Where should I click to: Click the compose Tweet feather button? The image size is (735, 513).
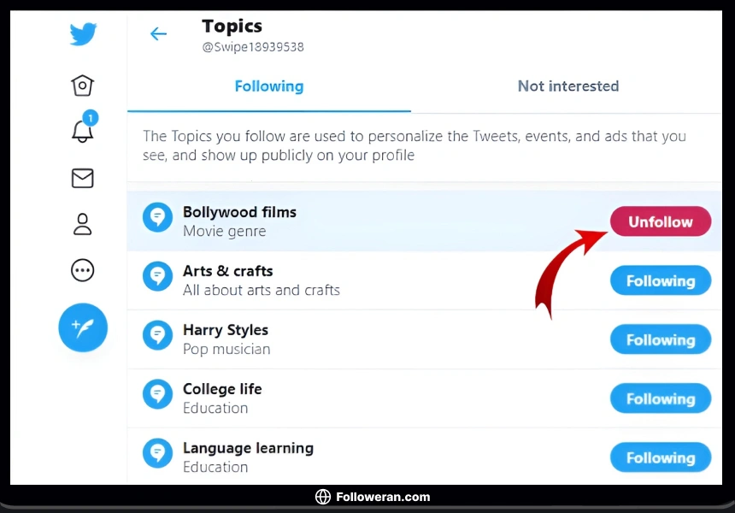pos(83,327)
